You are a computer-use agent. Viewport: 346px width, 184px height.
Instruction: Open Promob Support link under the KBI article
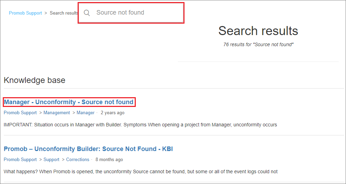click(x=20, y=160)
